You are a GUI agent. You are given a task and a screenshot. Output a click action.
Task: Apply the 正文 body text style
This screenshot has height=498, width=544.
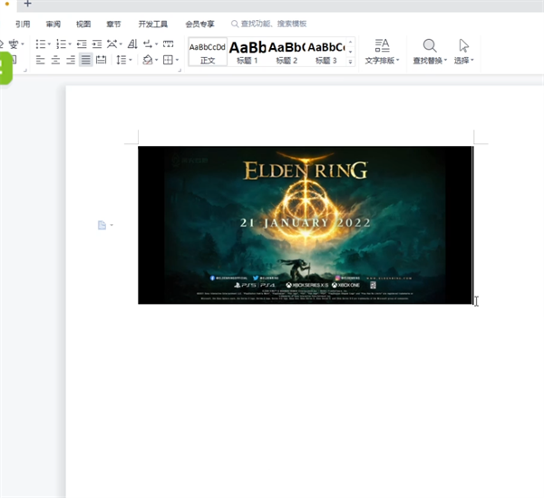pos(208,52)
